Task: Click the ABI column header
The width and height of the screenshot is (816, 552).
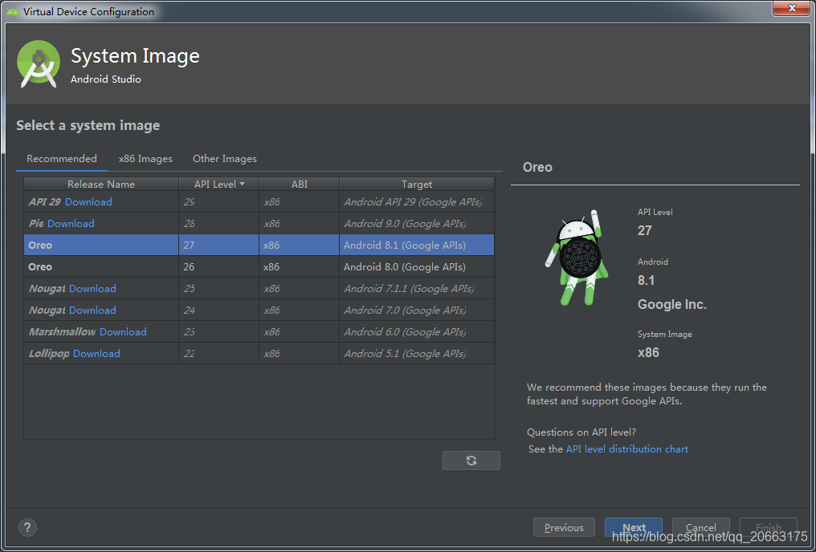Action: click(300, 184)
